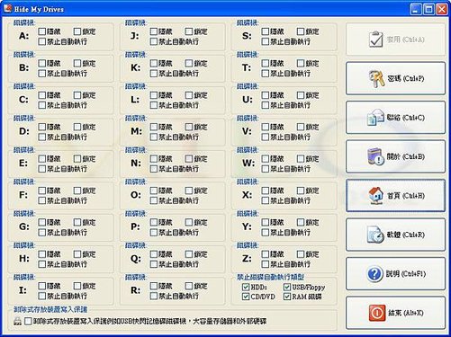The width and height of the screenshot is (451, 337).
Task: Click the About info icon (Ctrl+B)
Action: click(376, 156)
